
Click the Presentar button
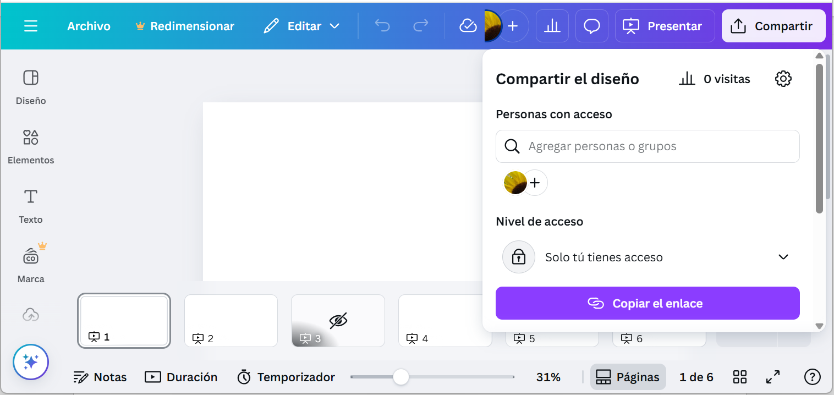coord(665,26)
